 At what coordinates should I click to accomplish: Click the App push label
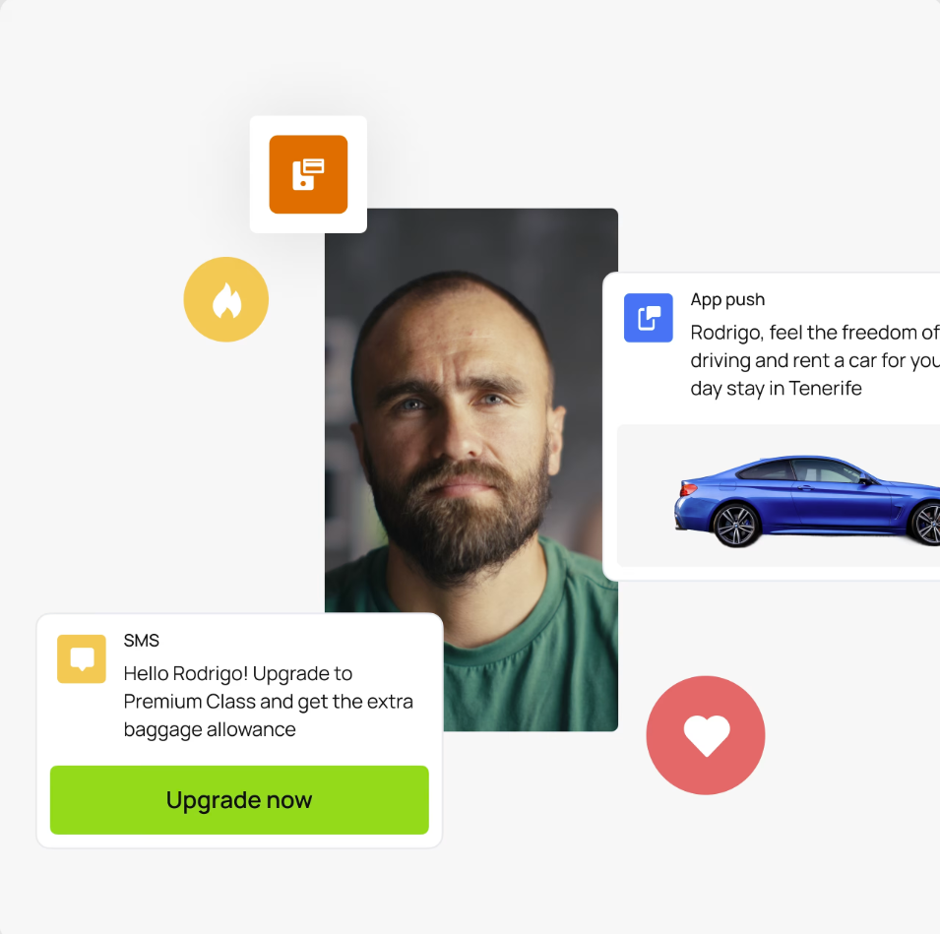coord(727,299)
